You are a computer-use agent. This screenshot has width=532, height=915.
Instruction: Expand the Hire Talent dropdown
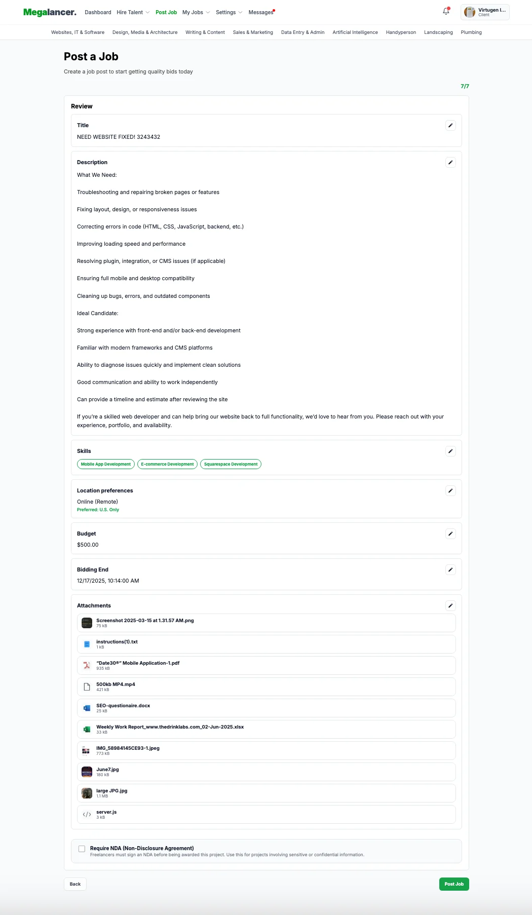point(133,12)
